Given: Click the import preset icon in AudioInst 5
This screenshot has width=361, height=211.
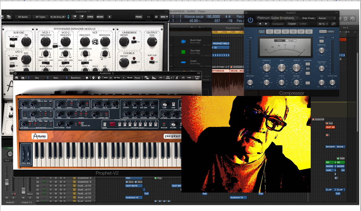Looking at the screenshot, I should point(93,78).
